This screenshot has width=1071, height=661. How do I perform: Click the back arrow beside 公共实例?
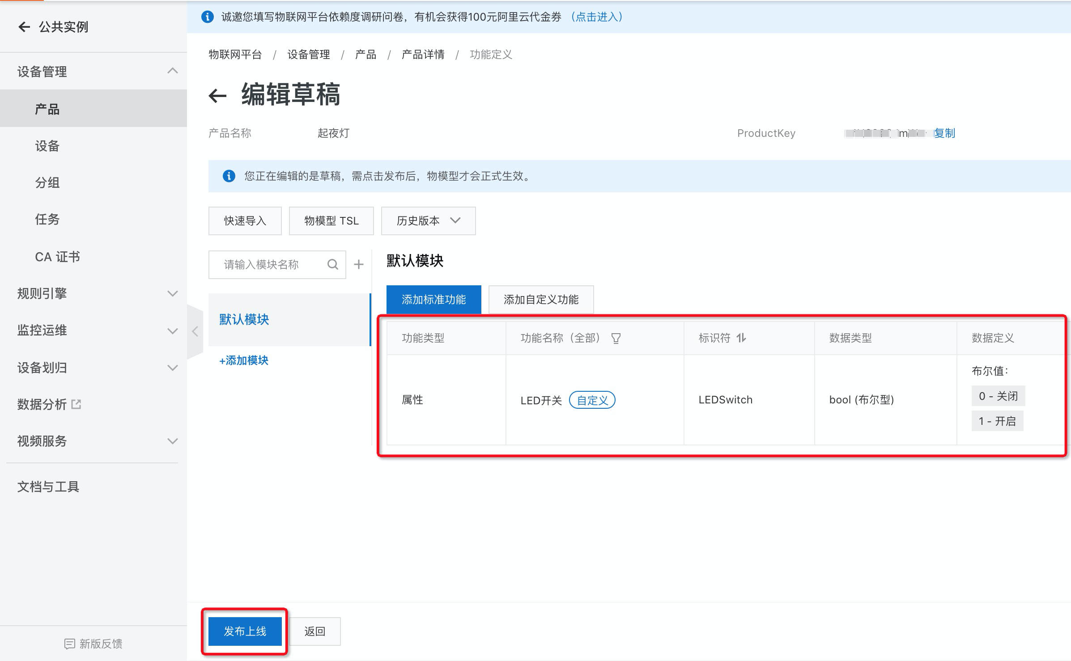point(24,27)
